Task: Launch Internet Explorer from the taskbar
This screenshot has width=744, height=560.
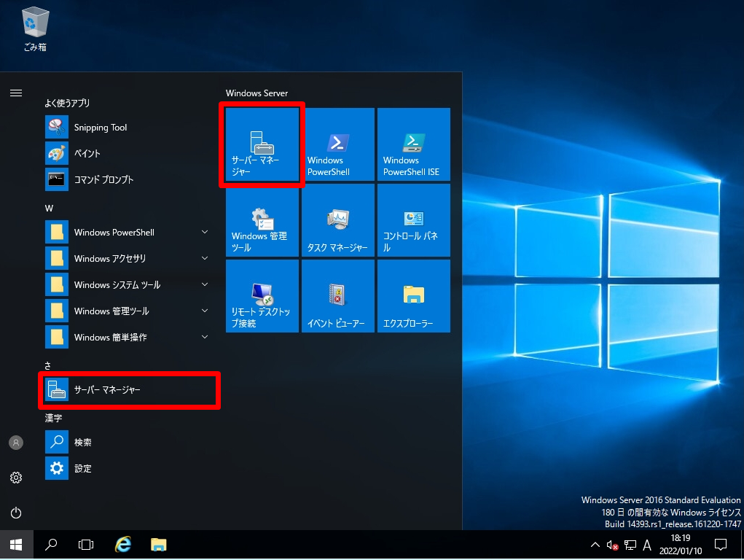Action: [123, 545]
